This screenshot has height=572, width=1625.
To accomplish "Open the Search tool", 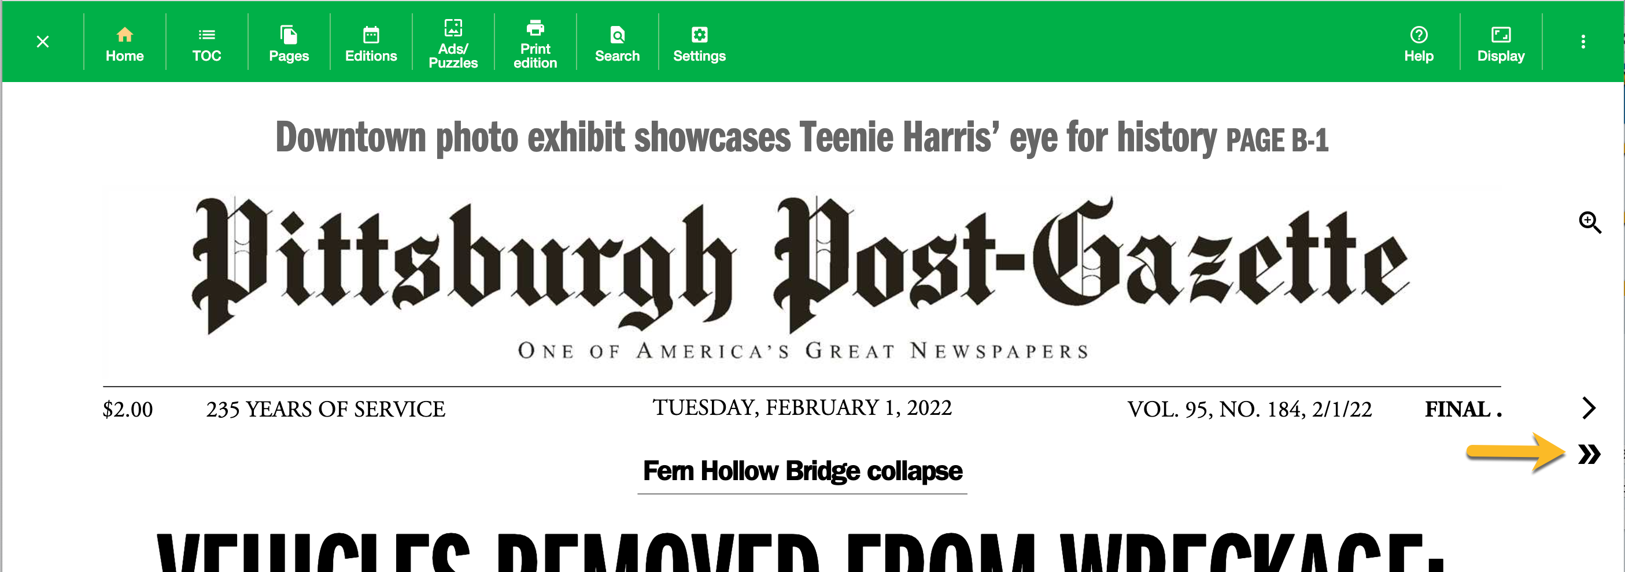I will point(617,43).
